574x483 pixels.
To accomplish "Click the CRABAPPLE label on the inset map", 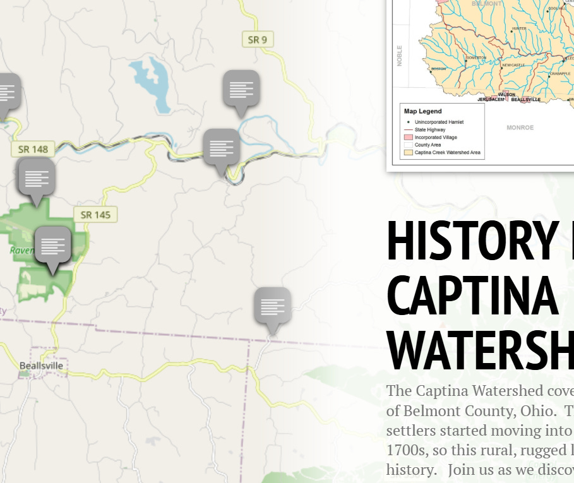I will click(559, 73).
